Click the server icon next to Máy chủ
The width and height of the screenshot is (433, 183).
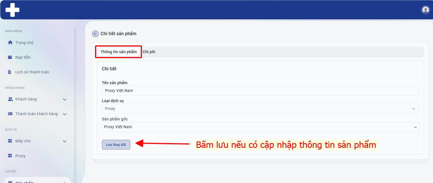pos(10,141)
